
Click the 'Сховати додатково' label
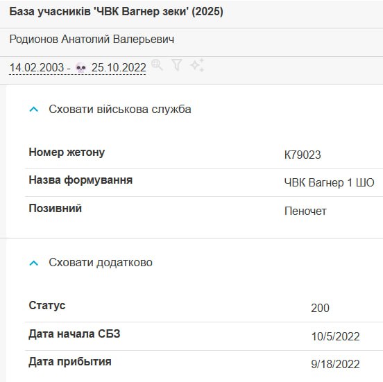[101, 263]
